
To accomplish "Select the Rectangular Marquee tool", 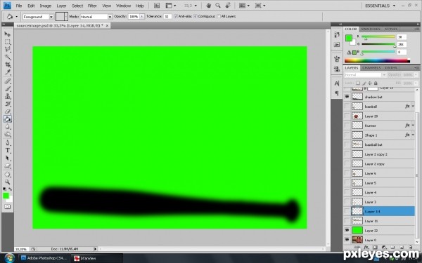I will pyautogui.click(x=8, y=42).
